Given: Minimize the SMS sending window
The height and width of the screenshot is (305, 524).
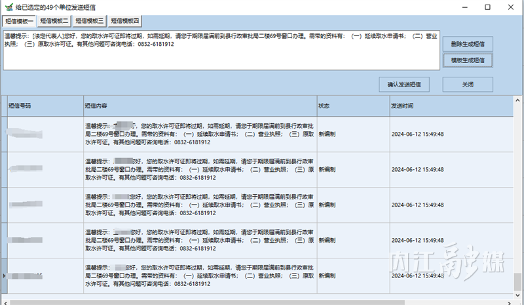Looking at the screenshot, I should point(457,7).
